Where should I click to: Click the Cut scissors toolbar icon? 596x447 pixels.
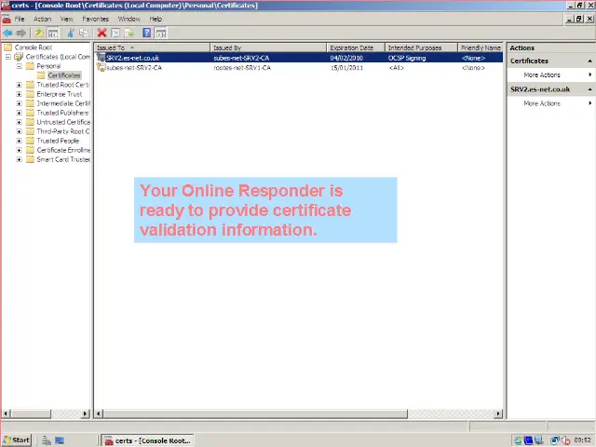click(x=70, y=33)
